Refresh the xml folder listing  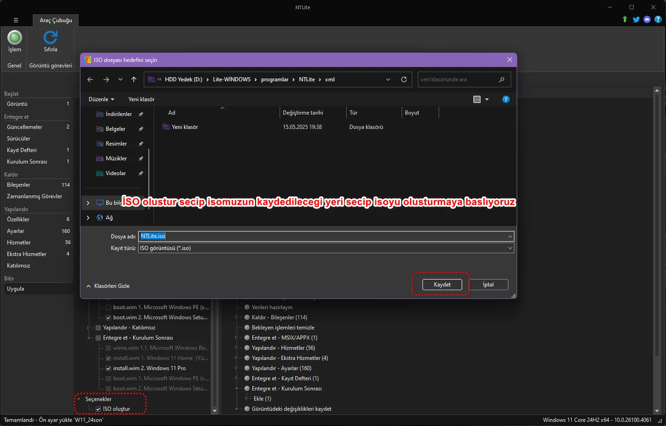[x=404, y=79]
